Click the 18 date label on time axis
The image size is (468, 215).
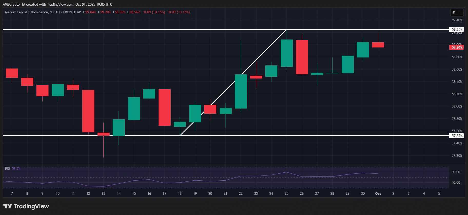point(180,193)
